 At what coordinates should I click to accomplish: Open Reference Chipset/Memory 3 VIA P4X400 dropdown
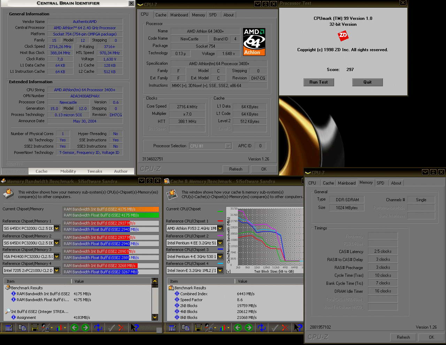point(56,257)
